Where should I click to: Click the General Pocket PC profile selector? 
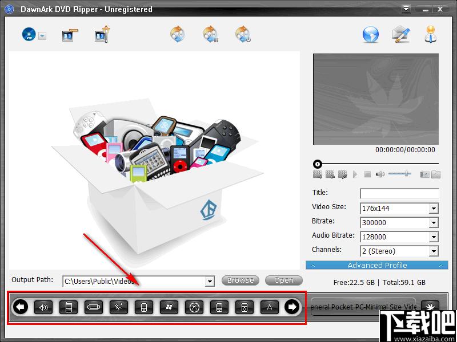(363, 307)
